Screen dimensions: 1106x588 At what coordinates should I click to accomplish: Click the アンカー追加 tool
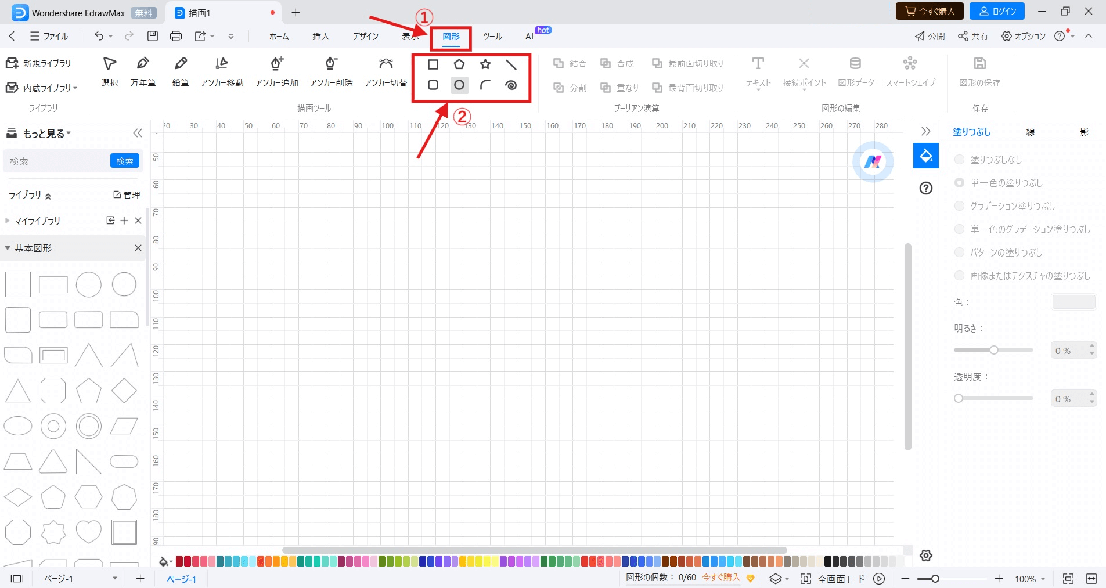[x=277, y=72]
